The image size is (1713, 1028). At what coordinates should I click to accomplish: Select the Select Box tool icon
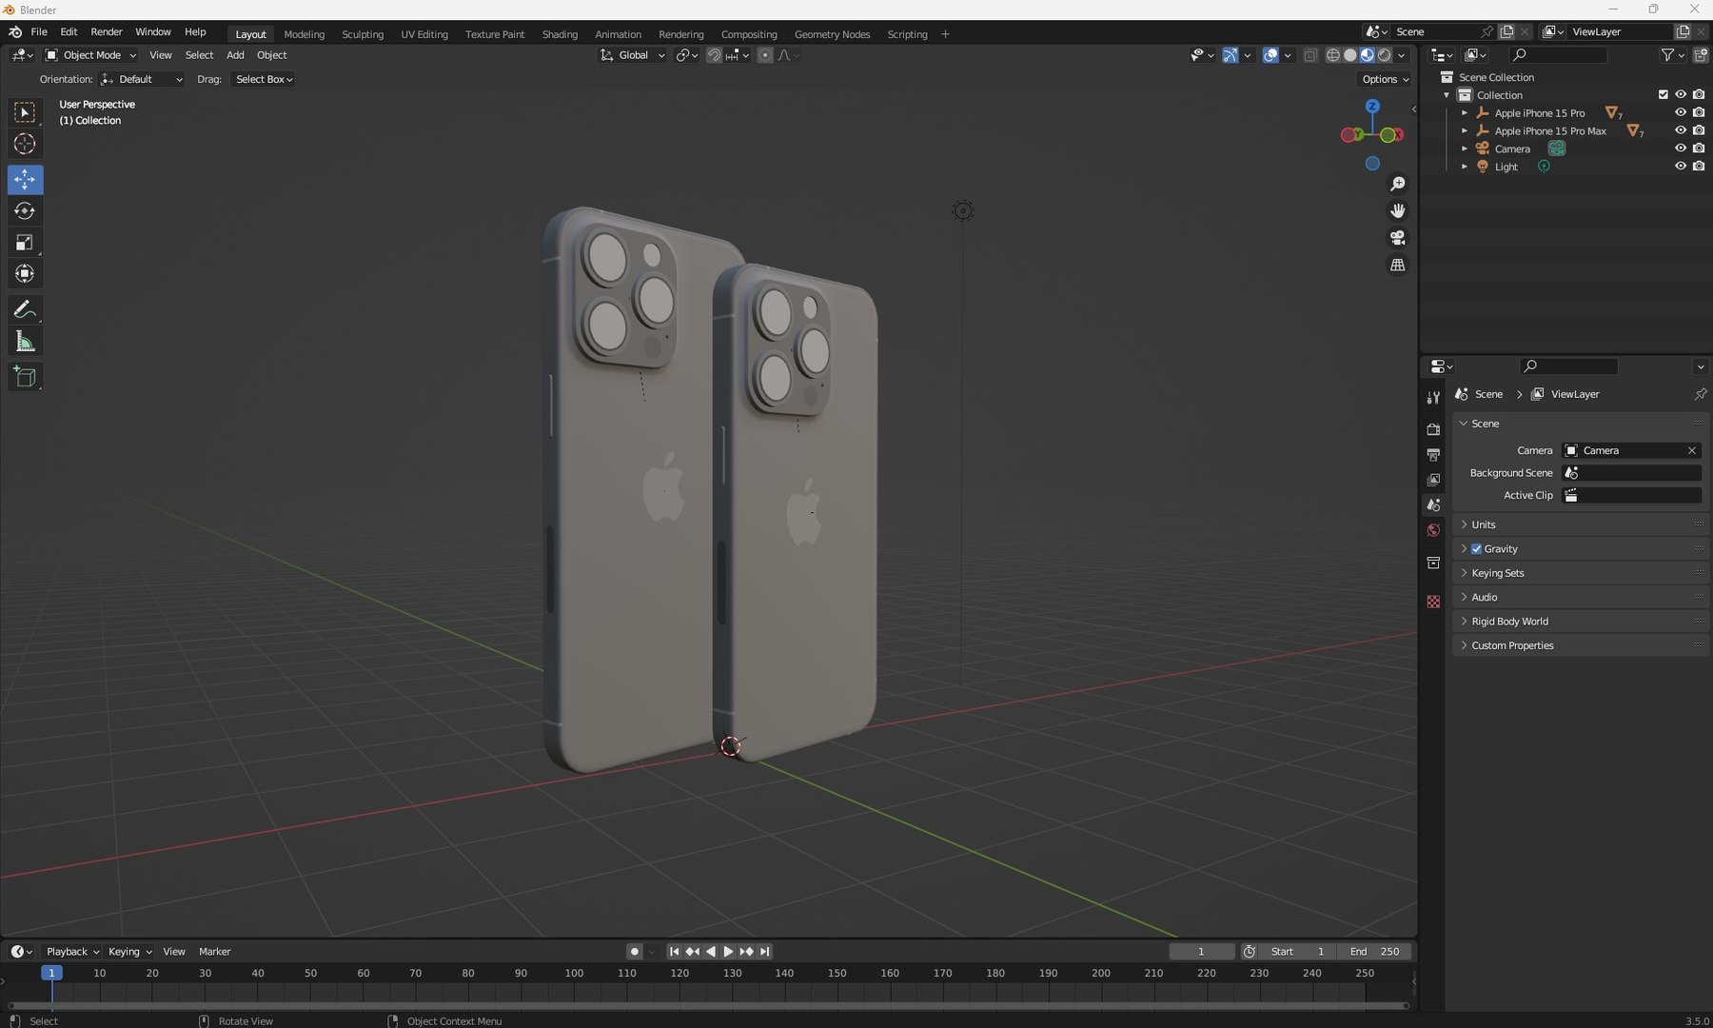[25, 112]
